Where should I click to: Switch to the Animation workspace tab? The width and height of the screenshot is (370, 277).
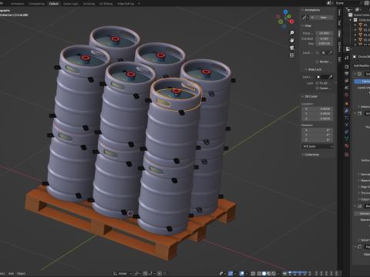(17, 4)
